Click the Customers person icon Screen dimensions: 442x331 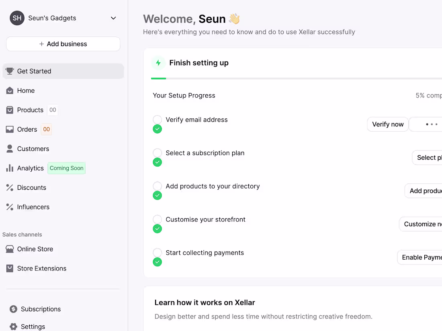point(10,149)
